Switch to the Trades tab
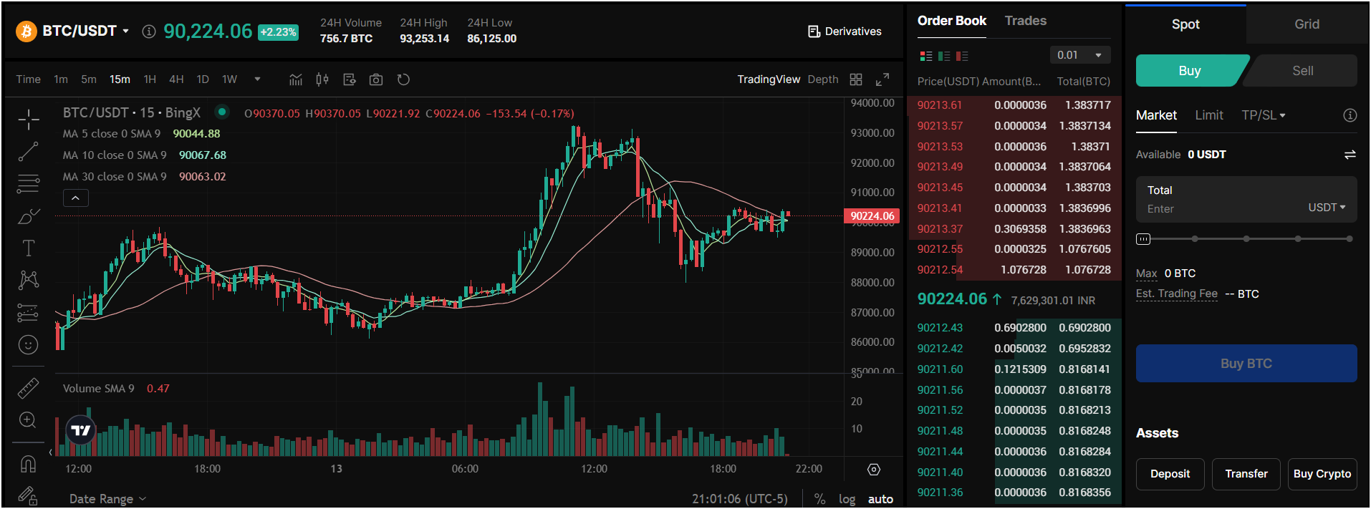 click(1025, 21)
